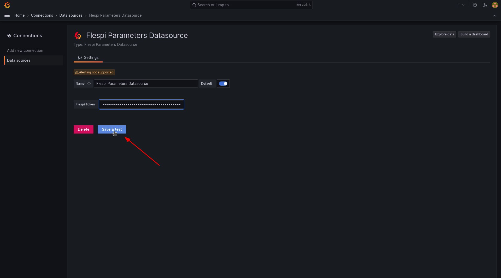Click the info icon beside the Name field
The width and height of the screenshot is (501, 278).
89,84
